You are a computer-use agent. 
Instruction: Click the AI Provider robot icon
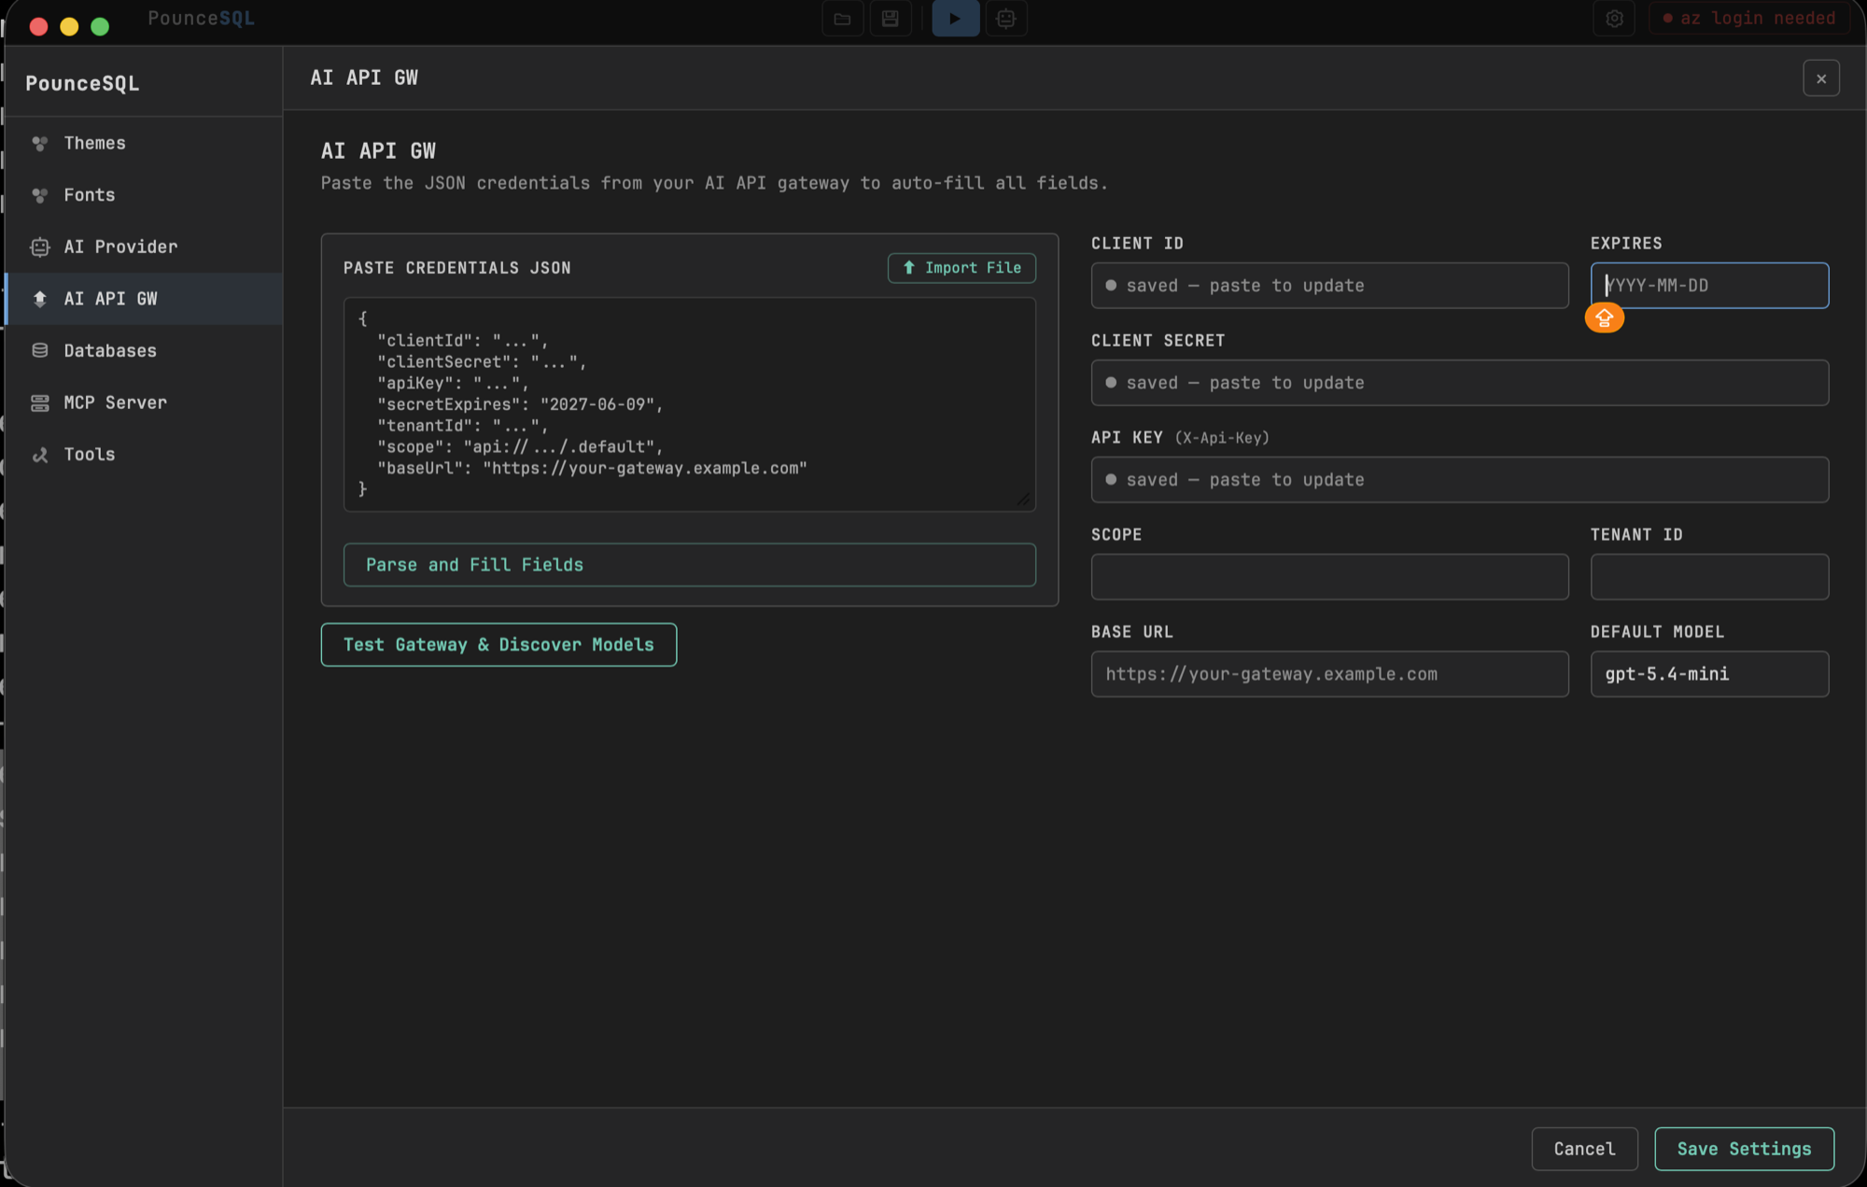tap(39, 247)
